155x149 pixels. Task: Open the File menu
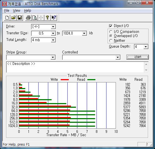tap(7, 11)
